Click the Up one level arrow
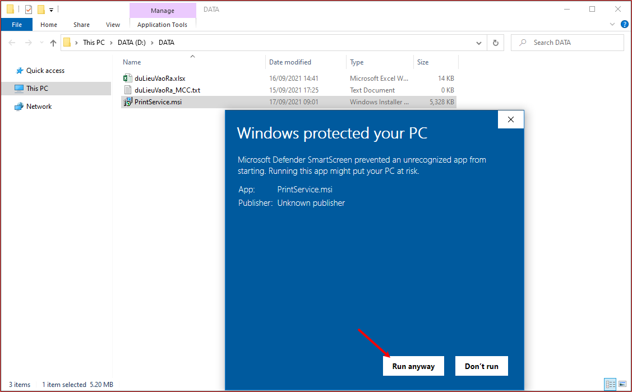The image size is (632, 392). (x=53, y=43)
